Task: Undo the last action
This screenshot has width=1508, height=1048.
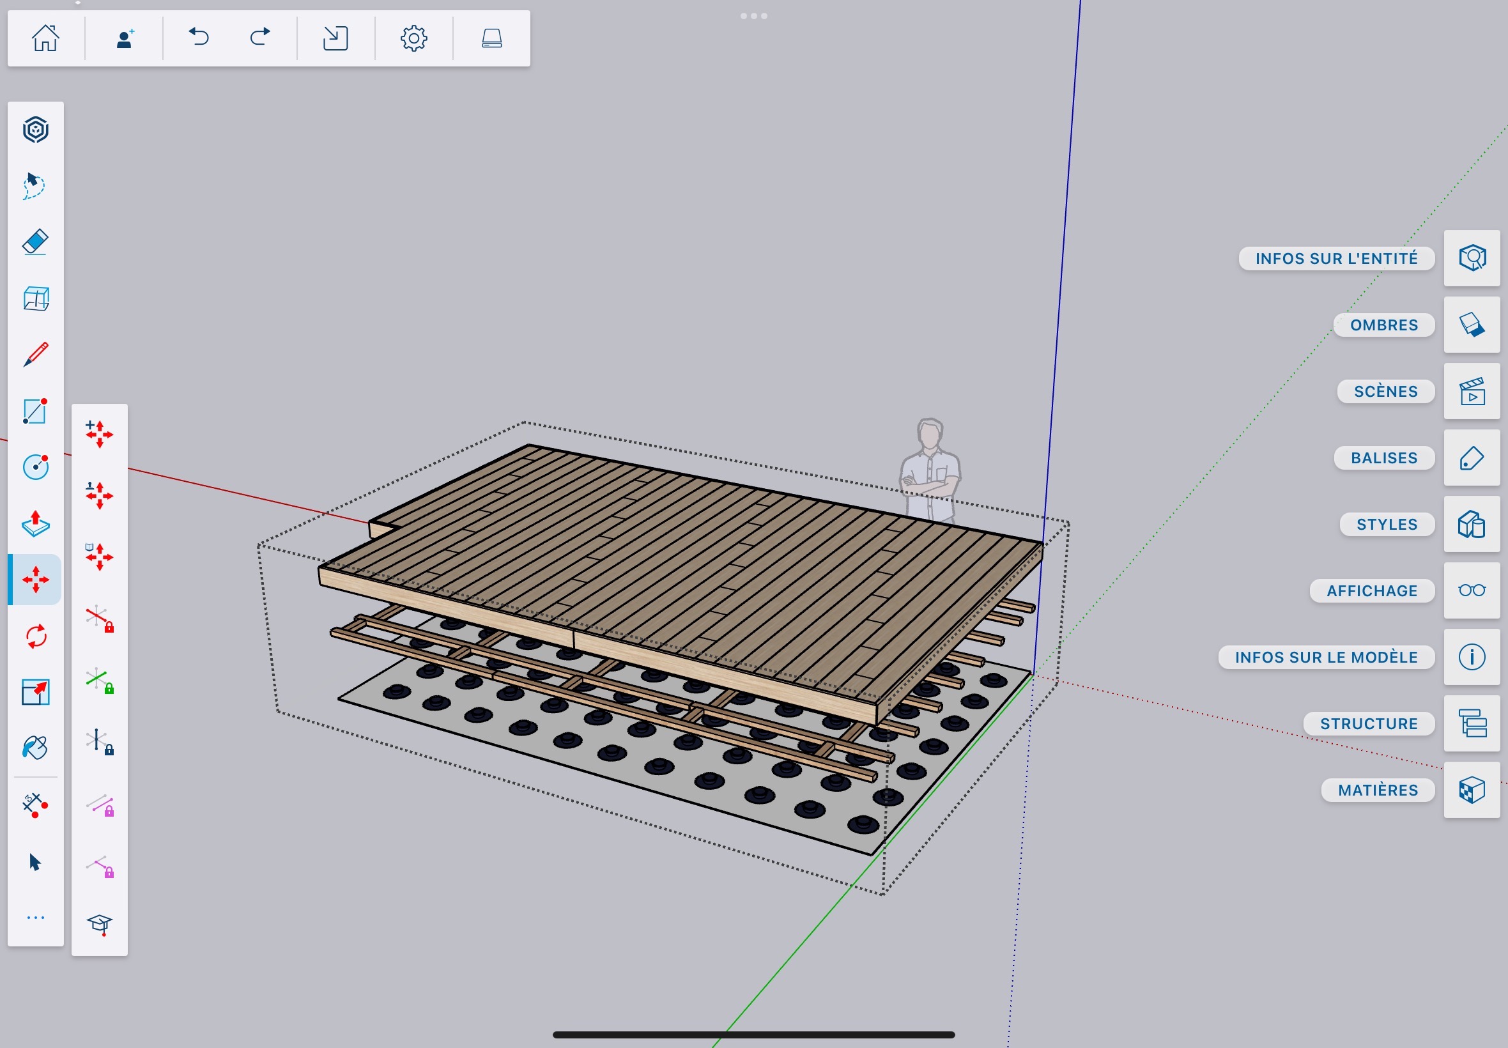Action: click(199, 37)
